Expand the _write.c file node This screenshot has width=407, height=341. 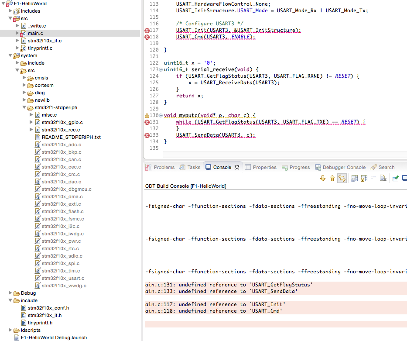click(x=17, y=26)
